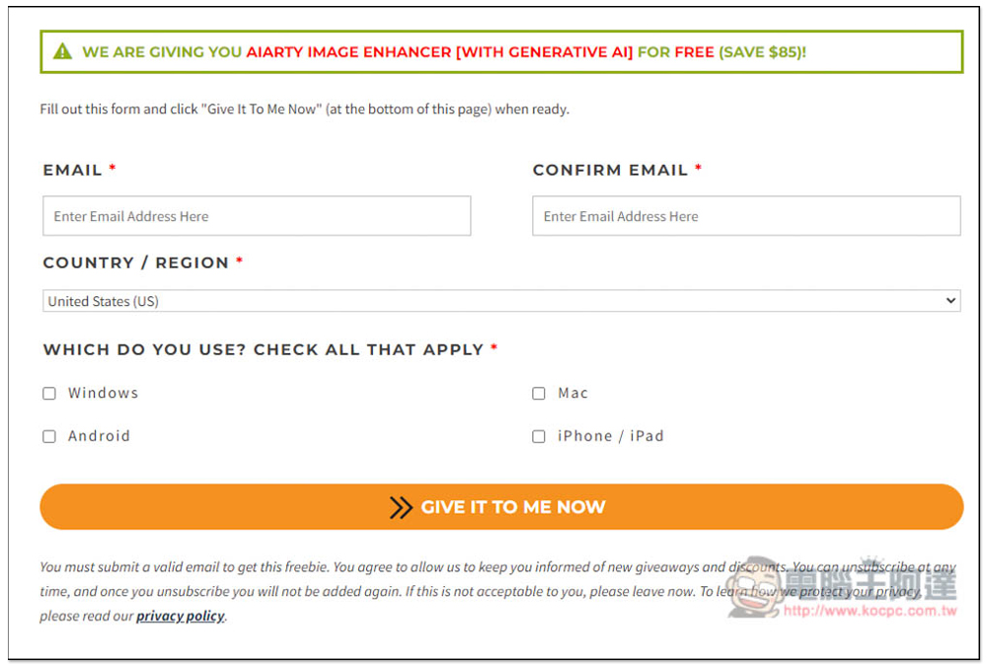
Task: Click the Email input field
Action: (x=257, y=216)
